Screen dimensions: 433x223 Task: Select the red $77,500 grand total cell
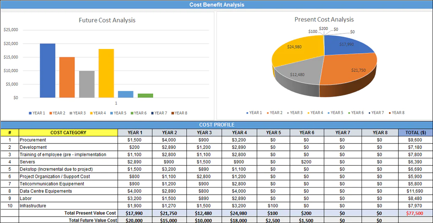415,213
